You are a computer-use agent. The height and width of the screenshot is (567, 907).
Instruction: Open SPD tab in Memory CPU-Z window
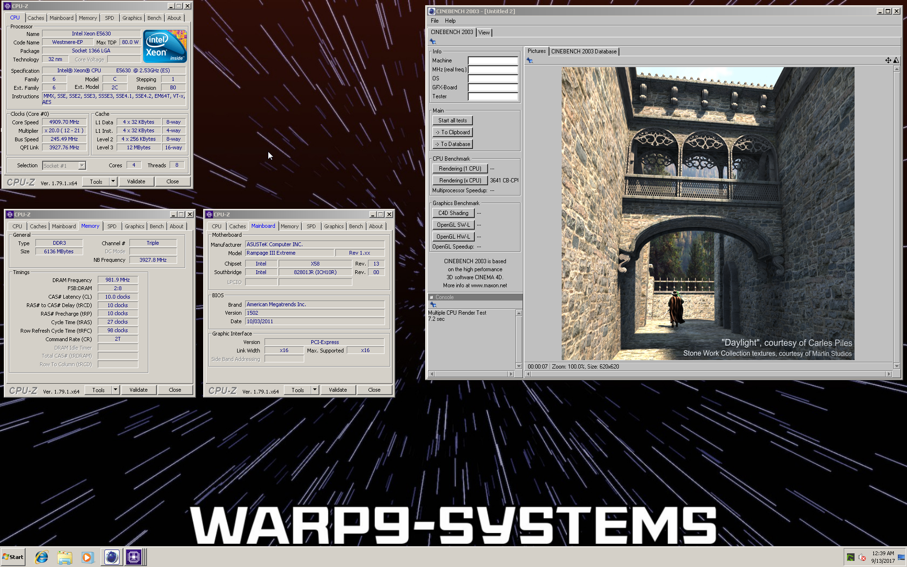click(112, 226)
